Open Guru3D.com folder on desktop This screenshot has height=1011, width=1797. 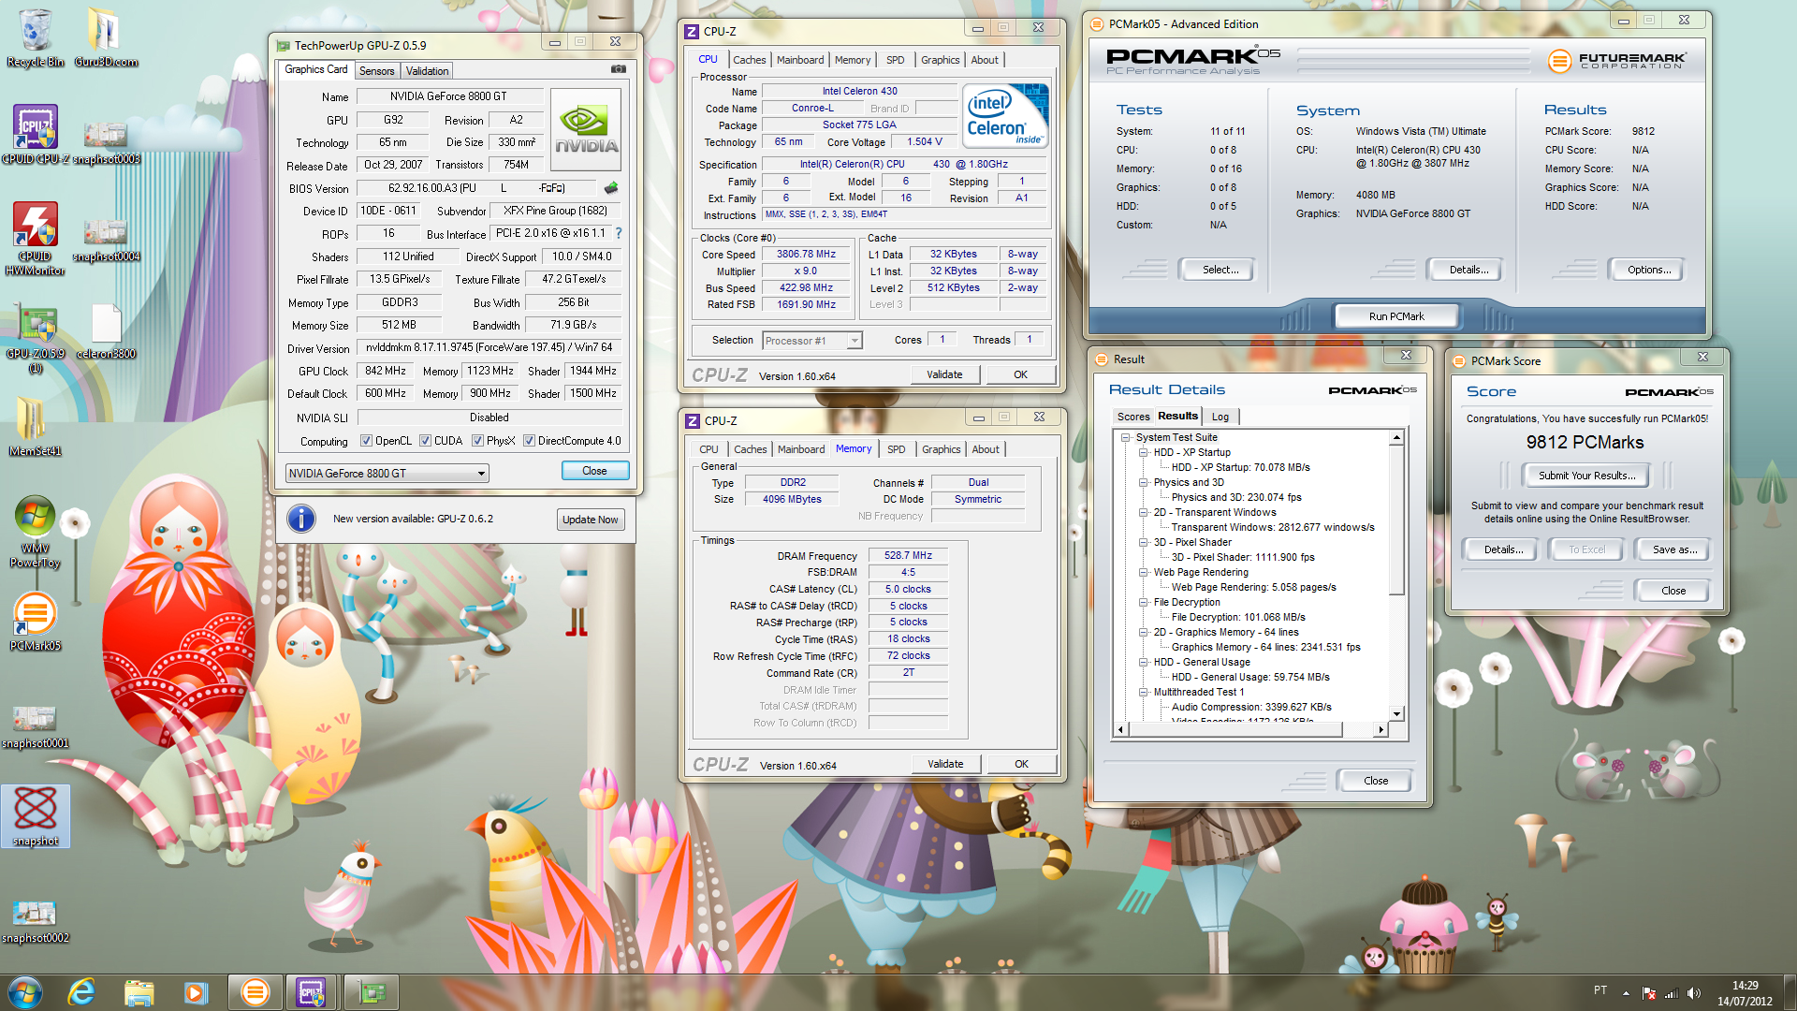pos(106,37)
